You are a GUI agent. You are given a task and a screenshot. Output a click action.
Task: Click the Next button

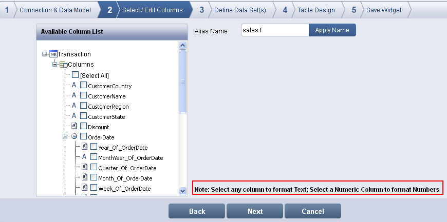pos(255,211)
